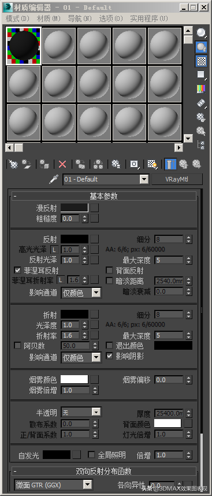The width and height of the screenshot is (212, 496).
Task: Click the 粗糙度 value spinner arrows
Action: (x=85, y=219)
